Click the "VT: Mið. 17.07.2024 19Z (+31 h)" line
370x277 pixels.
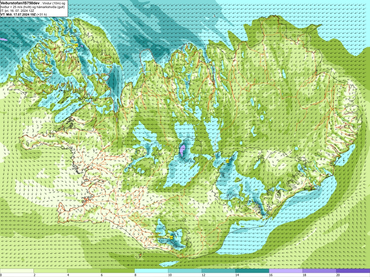tap(24, 14)
